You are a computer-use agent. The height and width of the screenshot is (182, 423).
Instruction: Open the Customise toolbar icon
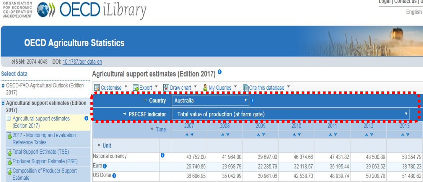coord(97,88)
